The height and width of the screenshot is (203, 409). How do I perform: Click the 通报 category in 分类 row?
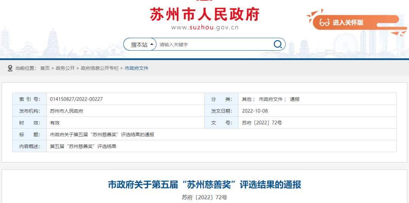click(x=295, y=99)
